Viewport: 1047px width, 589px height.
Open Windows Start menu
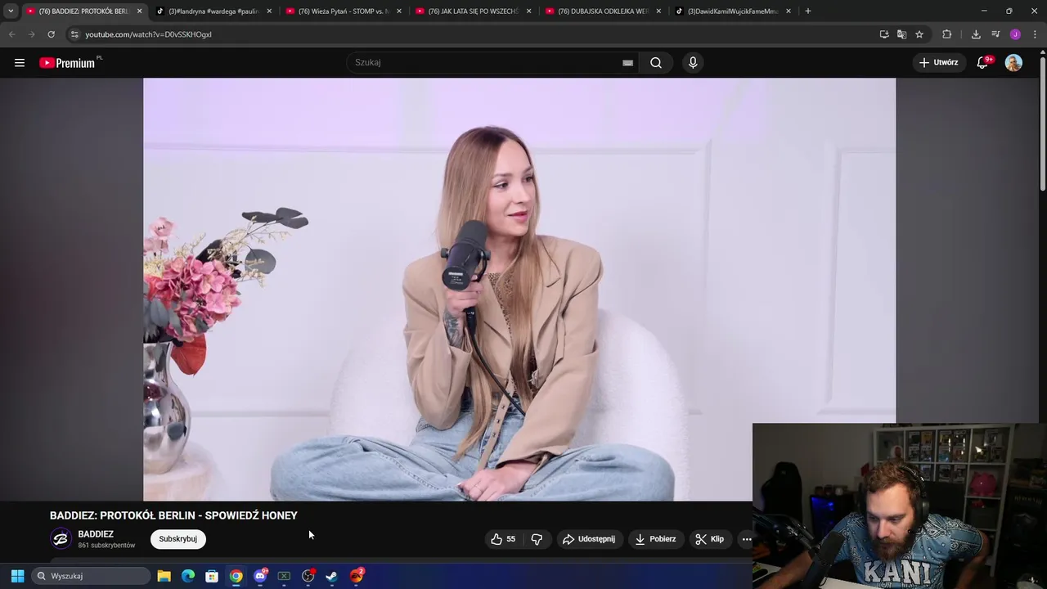[17, 576]
